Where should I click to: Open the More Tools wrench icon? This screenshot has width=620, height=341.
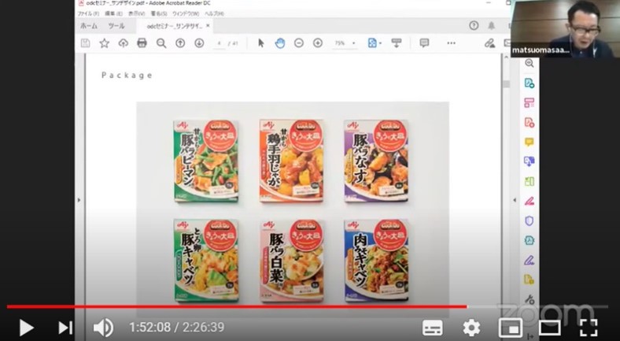[x=529, y=299]
